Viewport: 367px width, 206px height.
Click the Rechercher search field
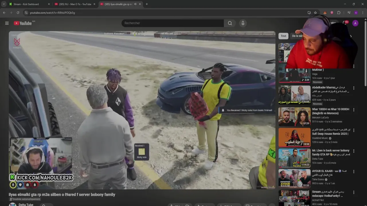click(x=172, y=23)
